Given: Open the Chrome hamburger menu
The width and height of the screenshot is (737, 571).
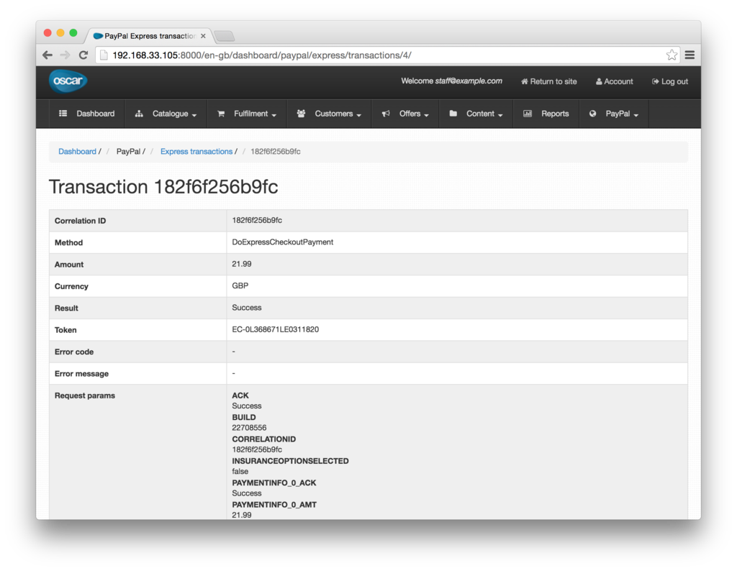Looking at the screenshot, I should point(689,55).
